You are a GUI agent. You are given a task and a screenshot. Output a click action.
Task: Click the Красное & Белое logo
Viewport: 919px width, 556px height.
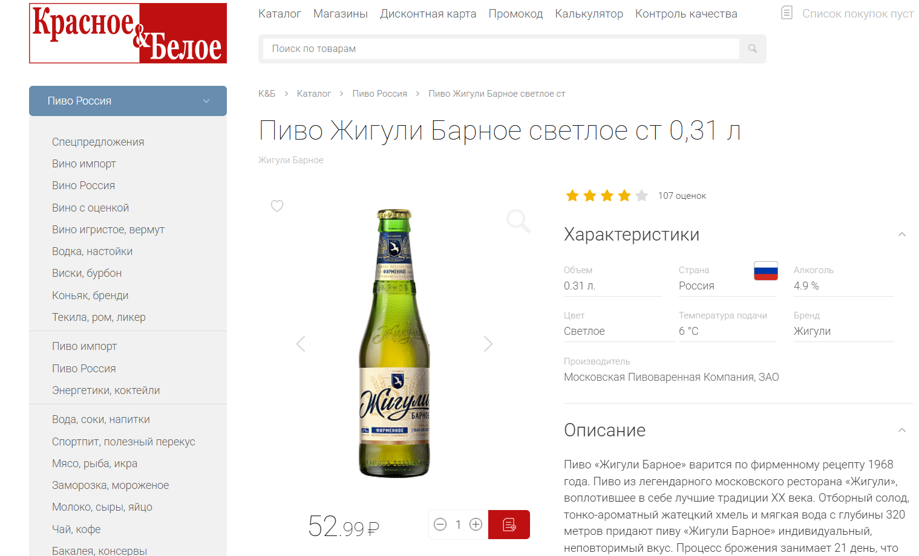[x=128, y=33]
